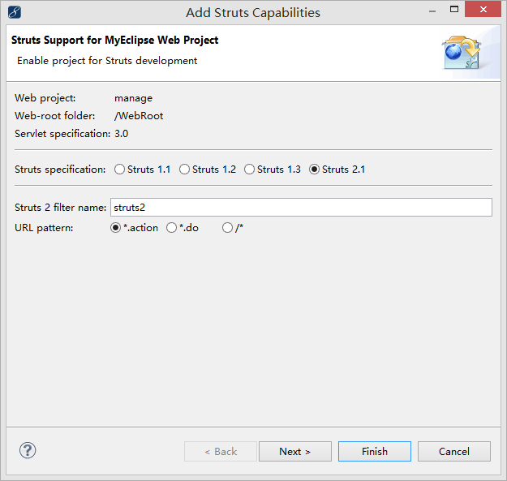Image resolution: width=507 pixels, height=481 pixels.
Task: Click 'Enable project for Struts development' text
Action: pyautogui.click(x=107, y=61)
